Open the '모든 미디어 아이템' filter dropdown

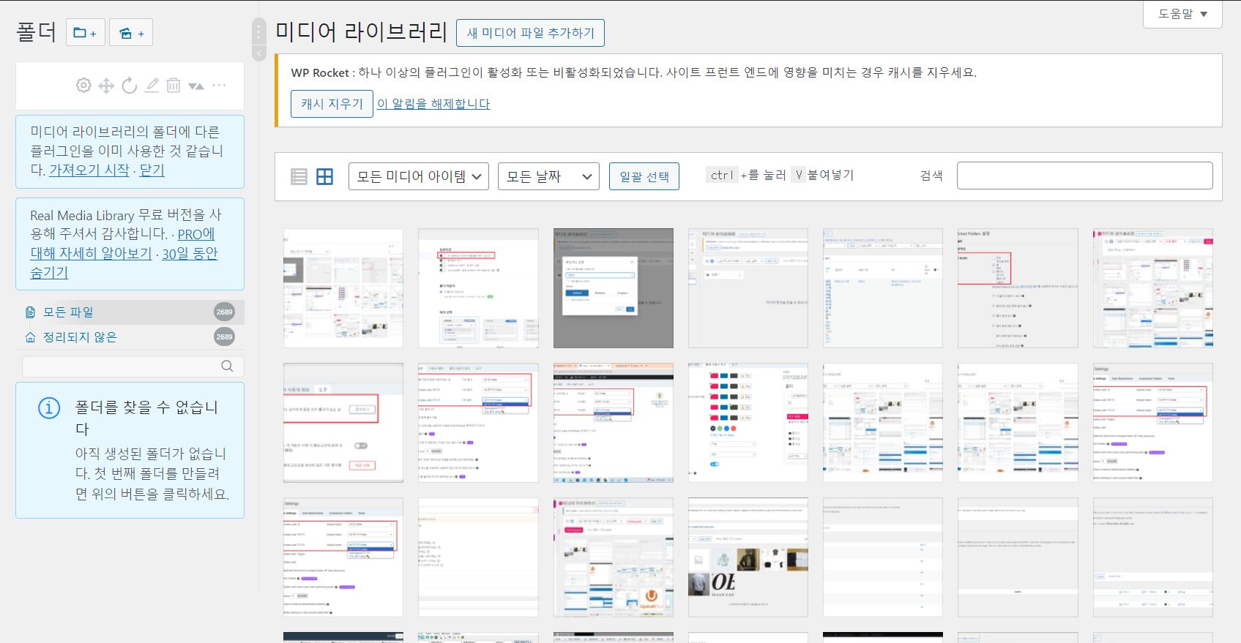click(418, 176)
